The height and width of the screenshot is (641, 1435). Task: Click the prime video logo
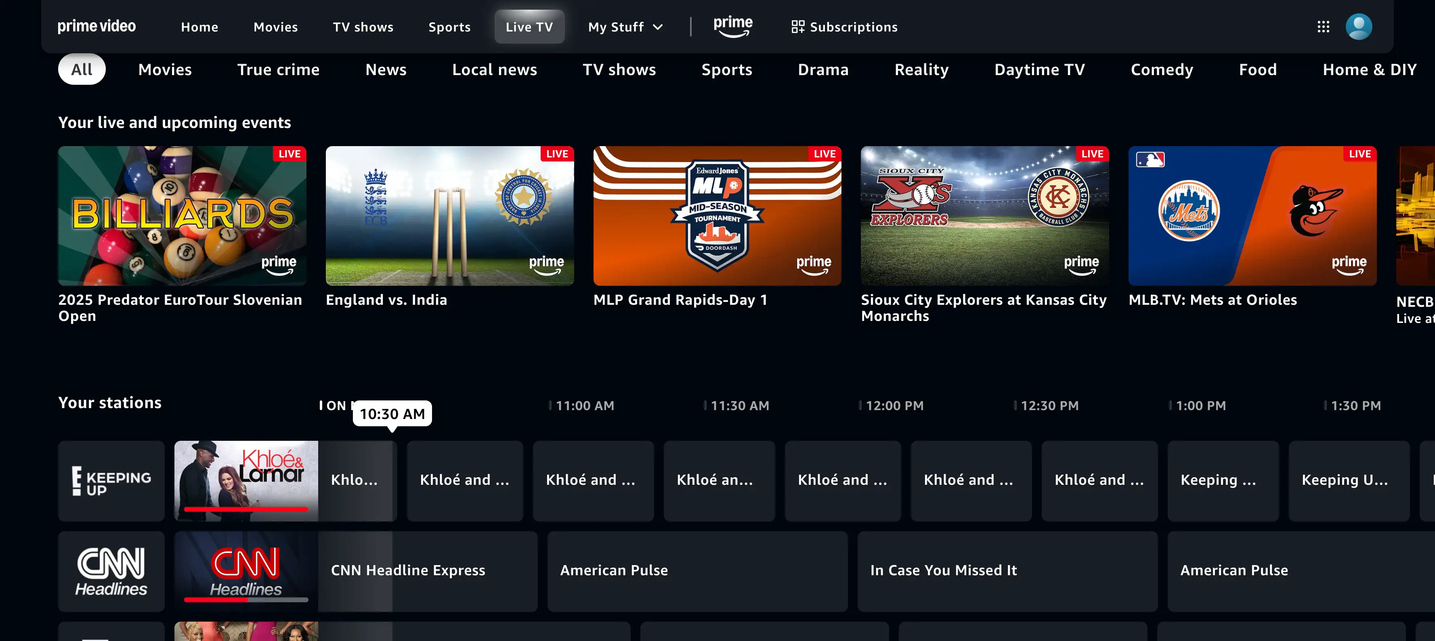coord(97,26)
